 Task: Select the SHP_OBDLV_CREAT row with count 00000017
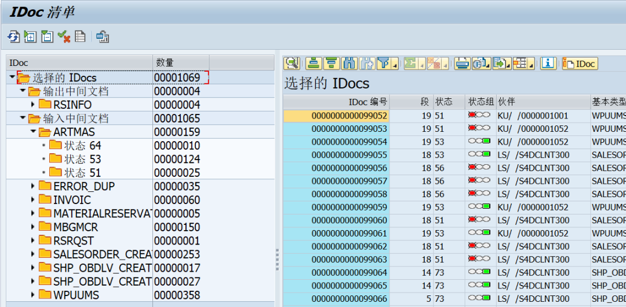click(140, 268)
